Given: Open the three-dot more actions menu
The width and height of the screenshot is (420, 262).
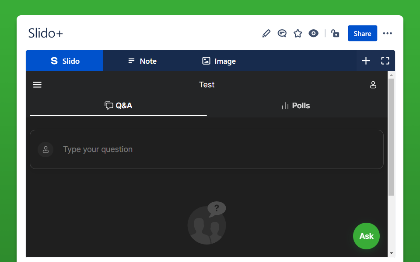Looking at the screenshot, I should coord(387,34).
